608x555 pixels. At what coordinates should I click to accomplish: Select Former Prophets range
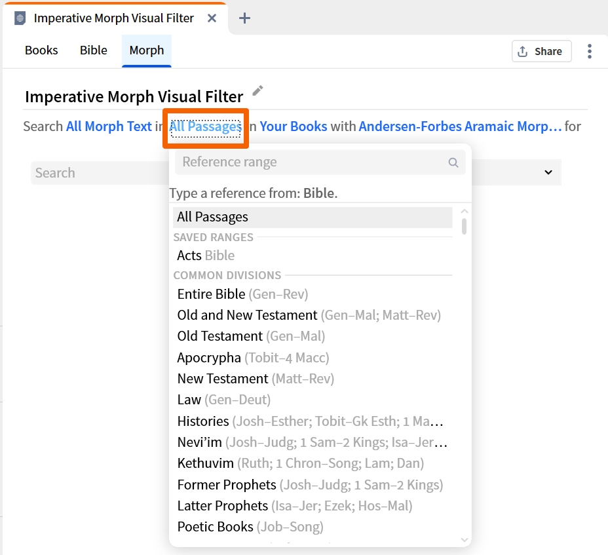(x=313, y=485)
